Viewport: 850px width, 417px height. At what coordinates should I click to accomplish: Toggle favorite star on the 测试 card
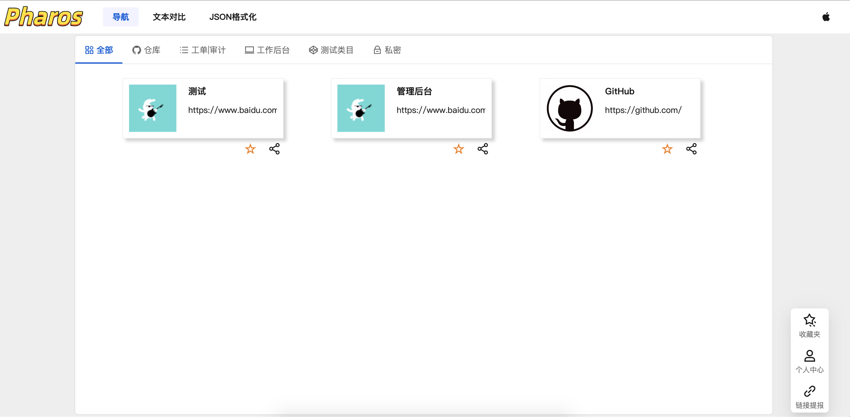(250, 149)
